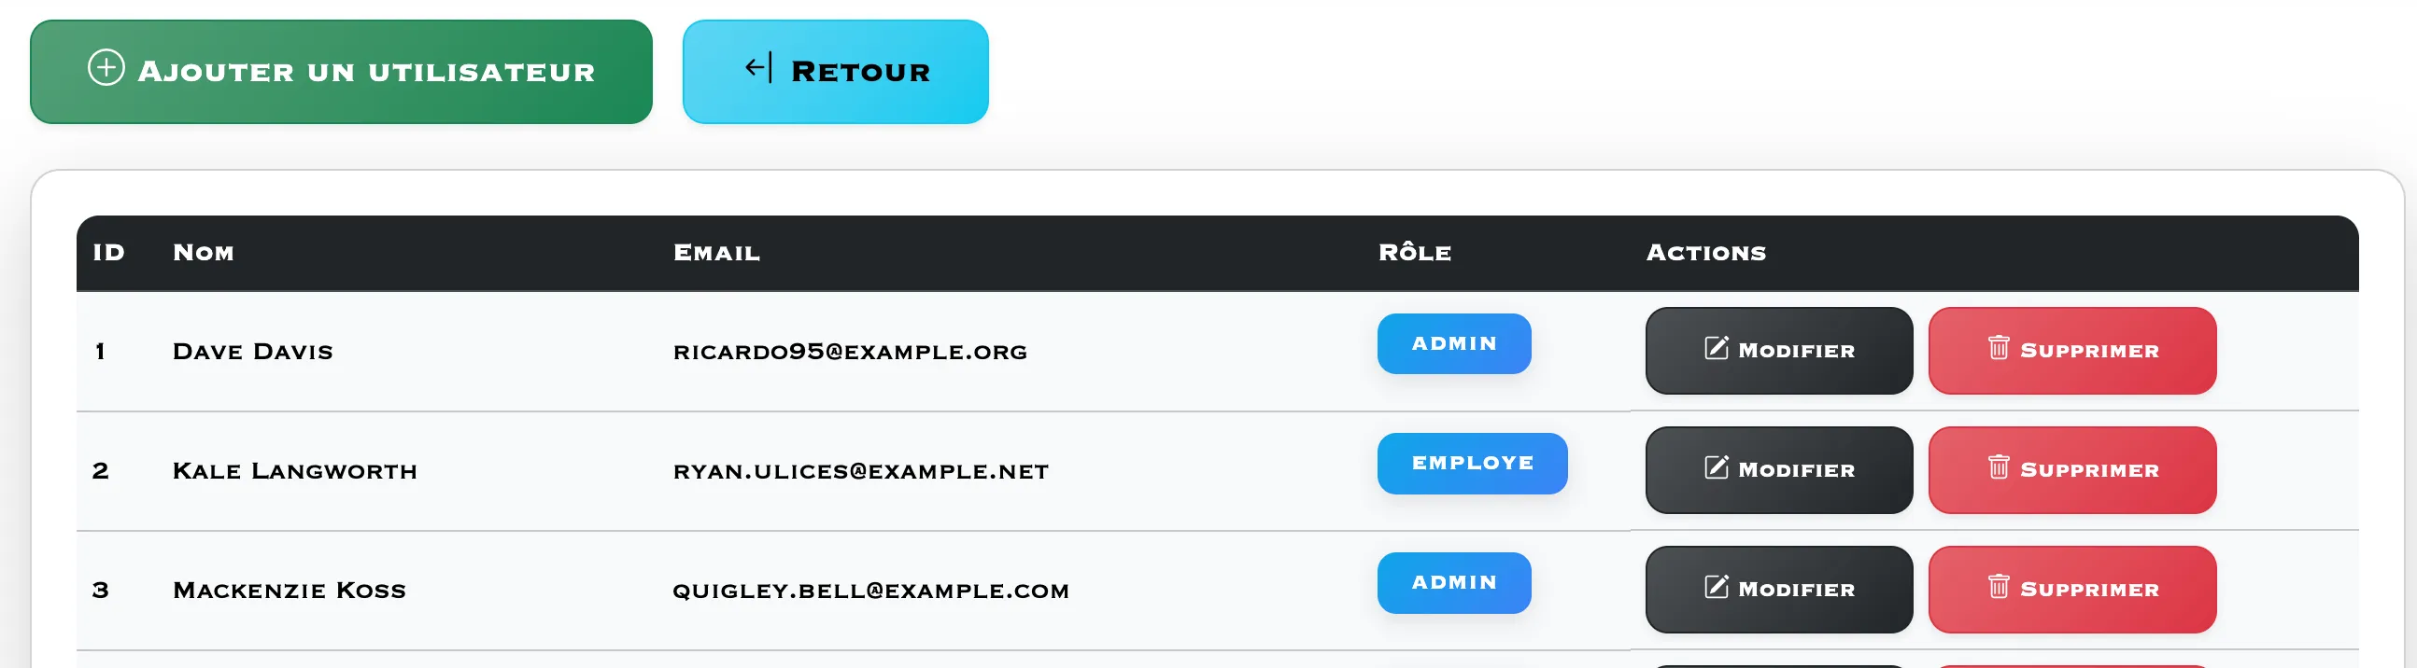Click the Rôle column header
The height and width of the screenshot is (668, 2417).
1415,253
